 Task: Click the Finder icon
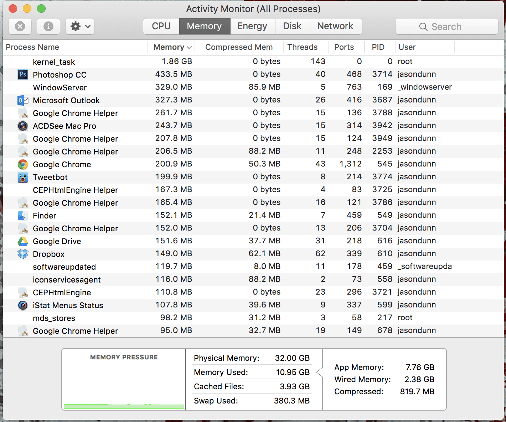(23, 216)
